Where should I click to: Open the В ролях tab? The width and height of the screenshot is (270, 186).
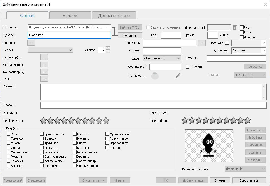[70, 15]
